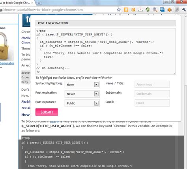Toggle the pastebin extension popup button
The height and width of the screenshot is (169, 187).
(x=177, y=9)
